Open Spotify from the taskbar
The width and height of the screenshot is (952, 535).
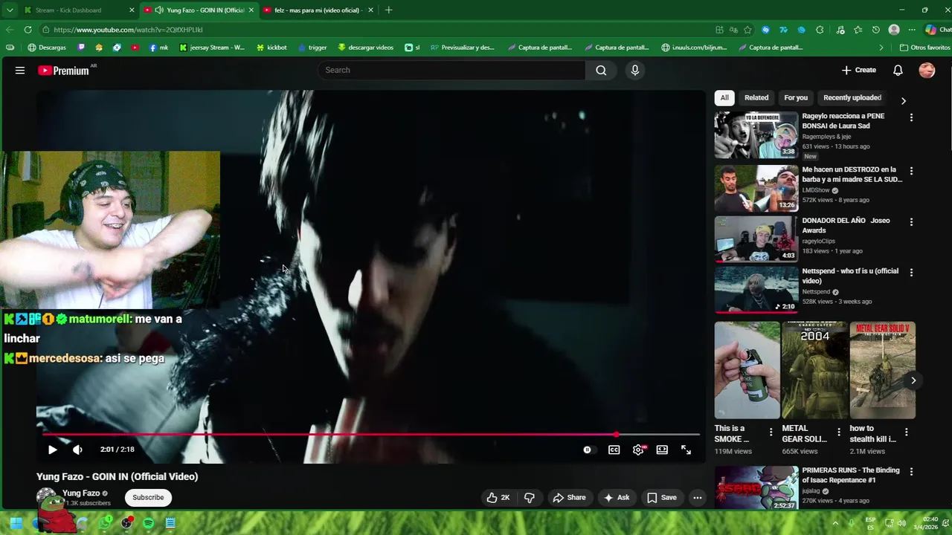[148, 523]
